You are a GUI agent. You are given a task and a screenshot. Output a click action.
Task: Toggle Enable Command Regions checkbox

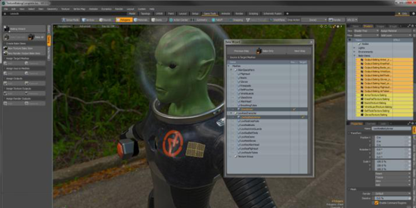[x=377, y=203]
